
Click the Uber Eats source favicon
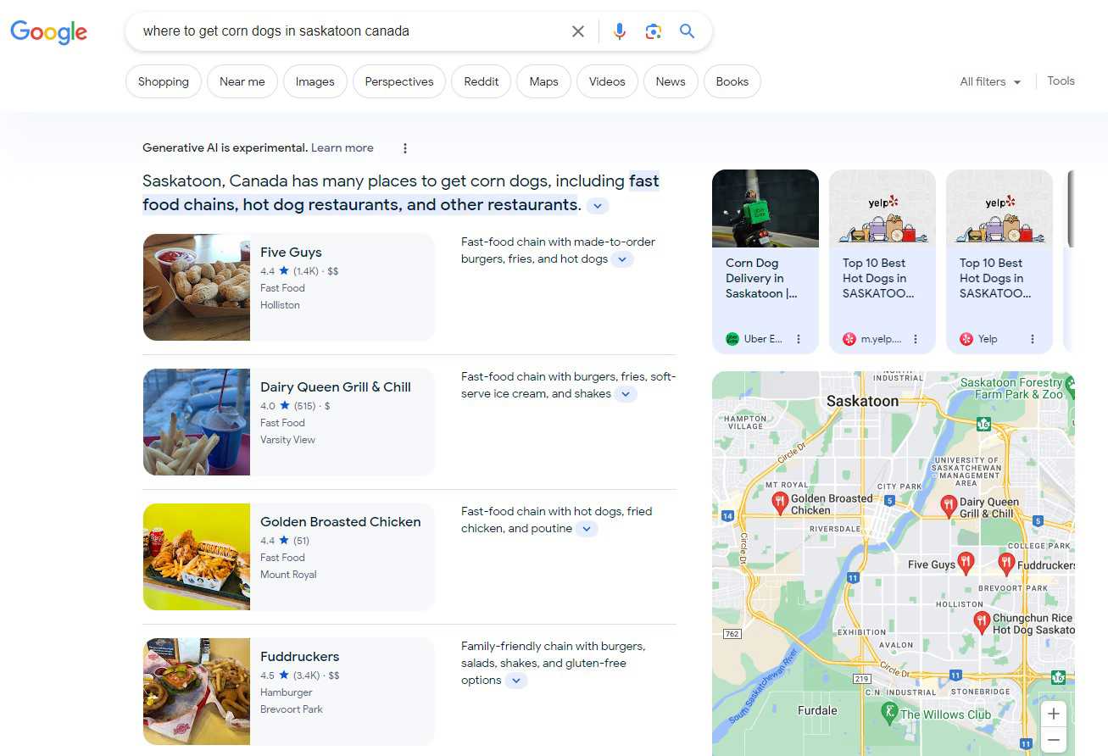pyautogui.click(x=732, y=339)
